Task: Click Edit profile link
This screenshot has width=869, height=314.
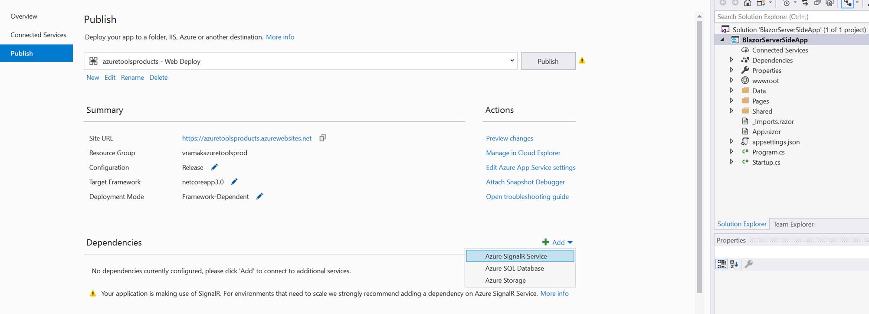Action: click(x=110, y=77)
